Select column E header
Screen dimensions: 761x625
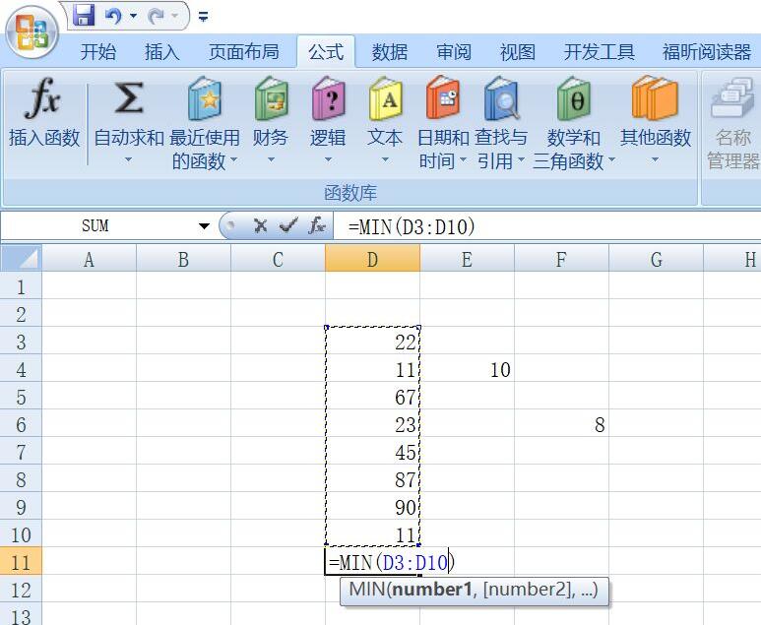pyautogui.click(x=467, y=259)
